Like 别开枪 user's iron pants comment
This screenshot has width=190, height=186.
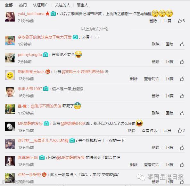coord(182,148)
